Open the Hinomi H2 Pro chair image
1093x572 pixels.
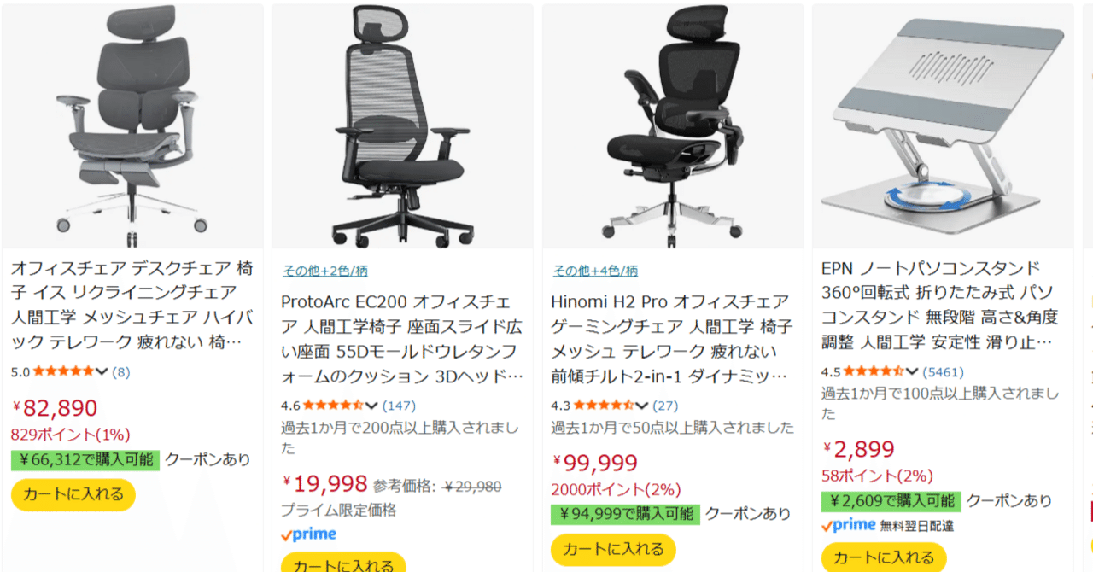click(x=673, y=126)
